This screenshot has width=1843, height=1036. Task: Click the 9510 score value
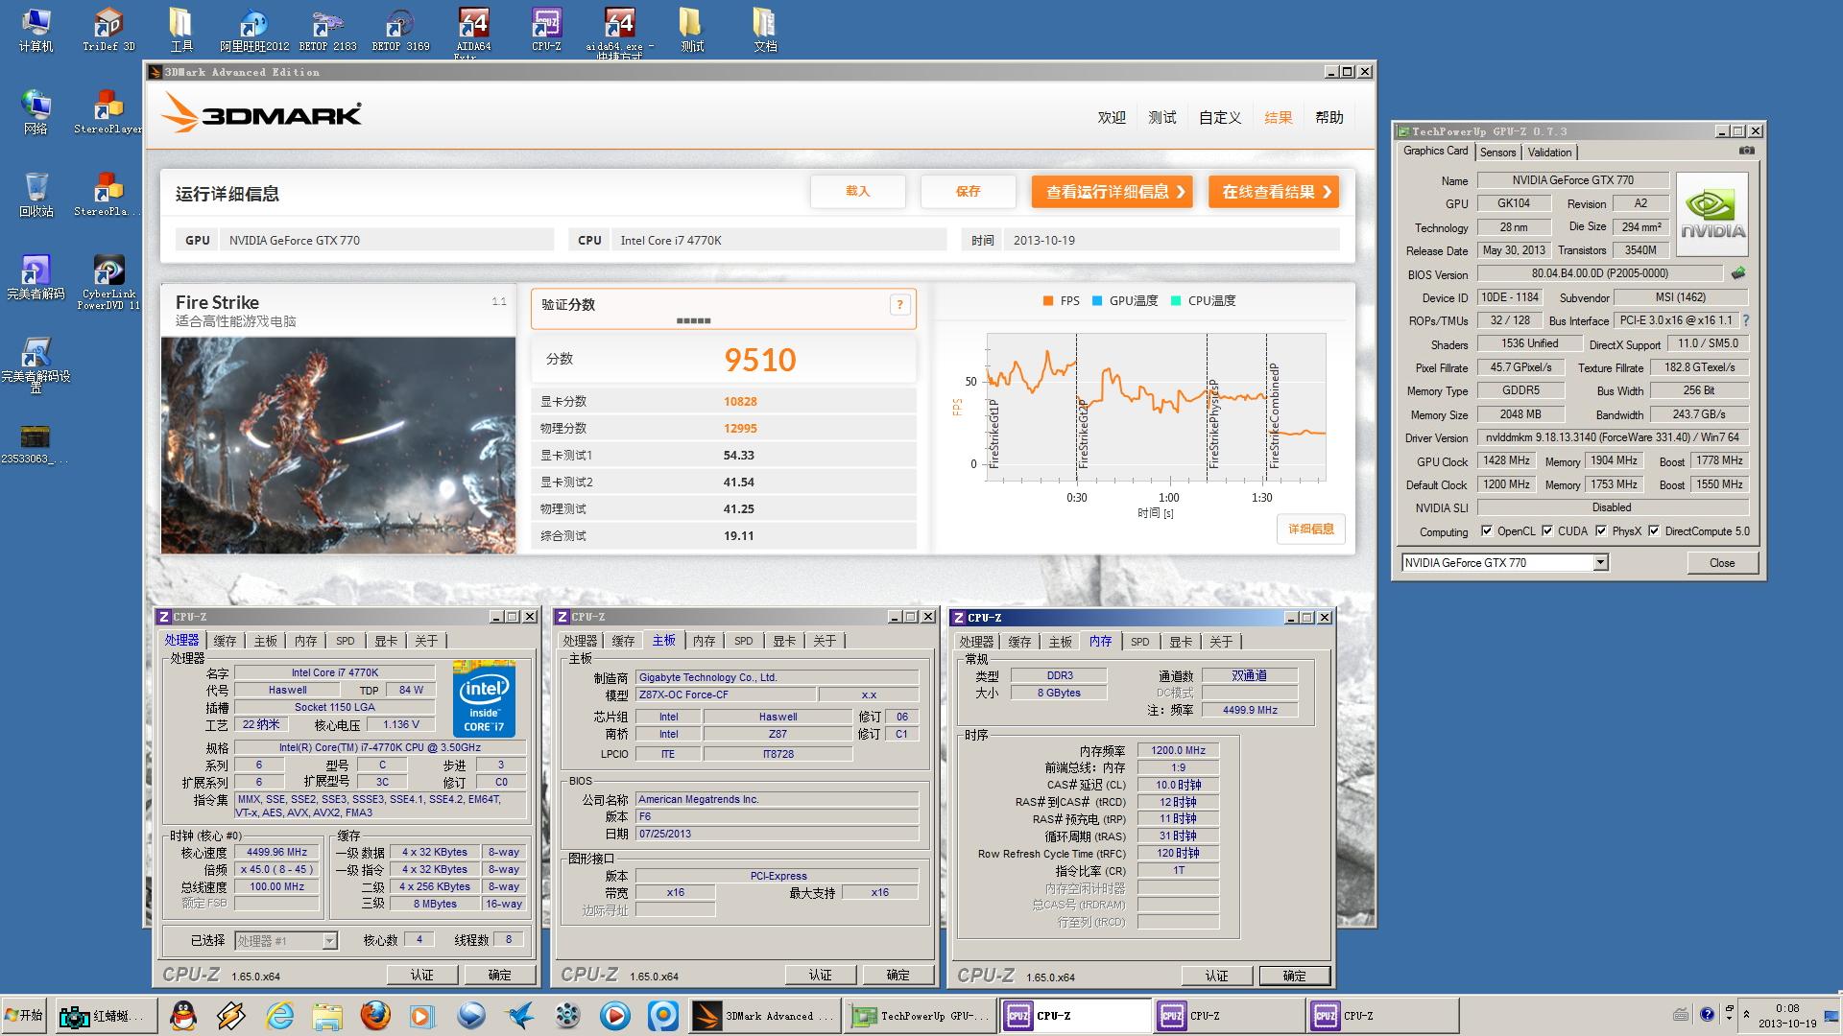[760, 360]
